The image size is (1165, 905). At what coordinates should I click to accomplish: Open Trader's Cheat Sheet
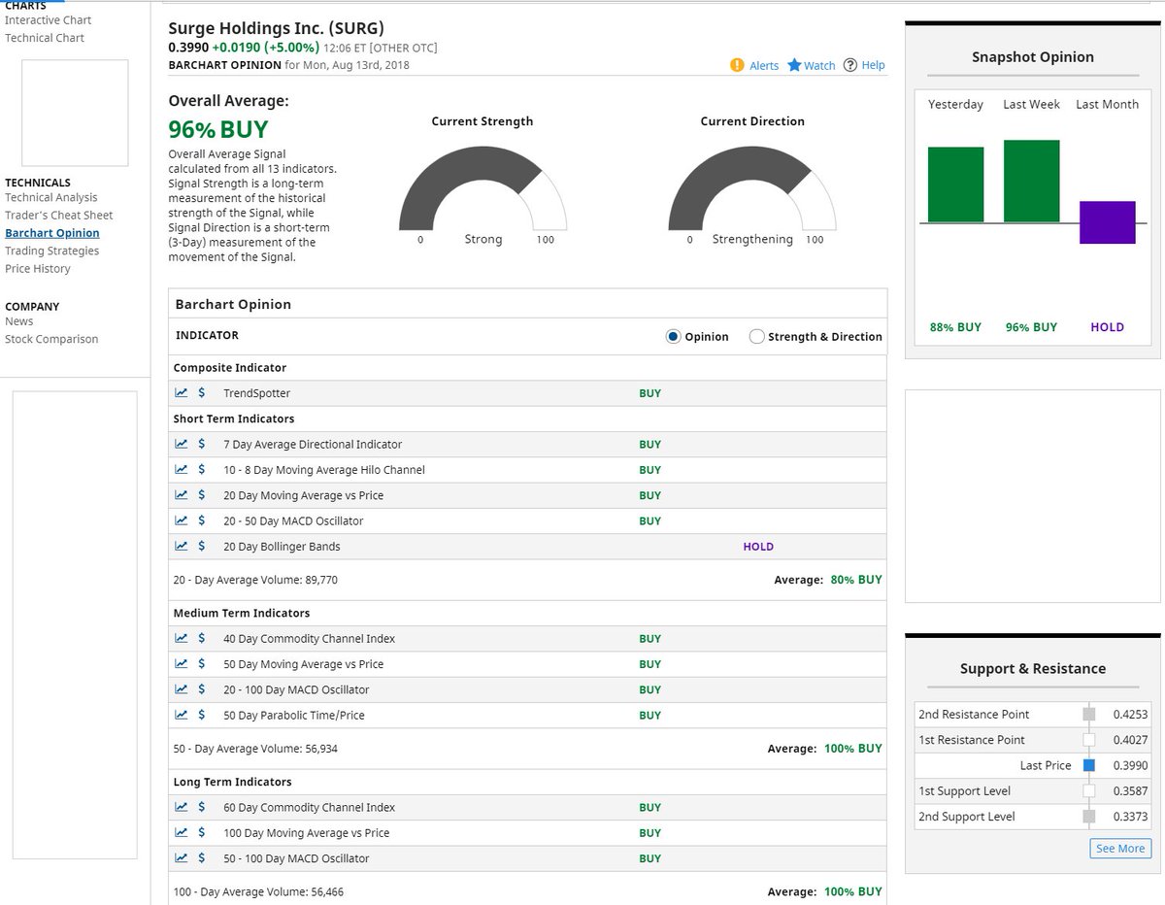point(59,216)
